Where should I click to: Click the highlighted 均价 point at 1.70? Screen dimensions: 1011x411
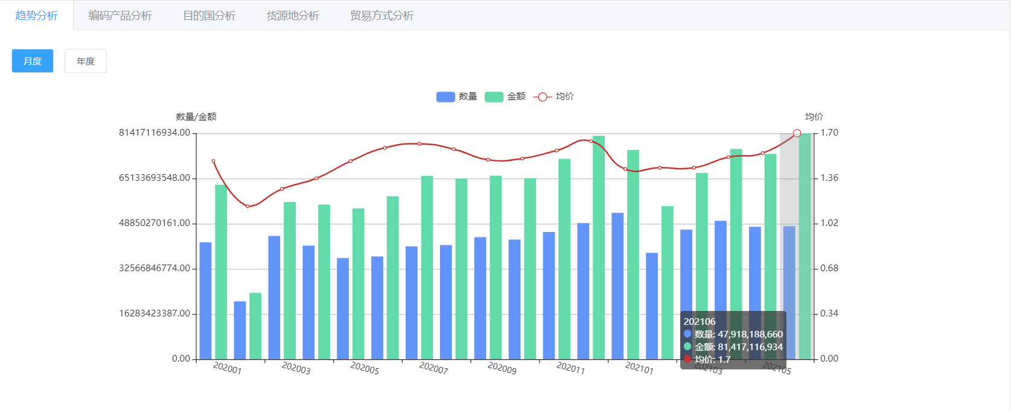pos(797,133)
